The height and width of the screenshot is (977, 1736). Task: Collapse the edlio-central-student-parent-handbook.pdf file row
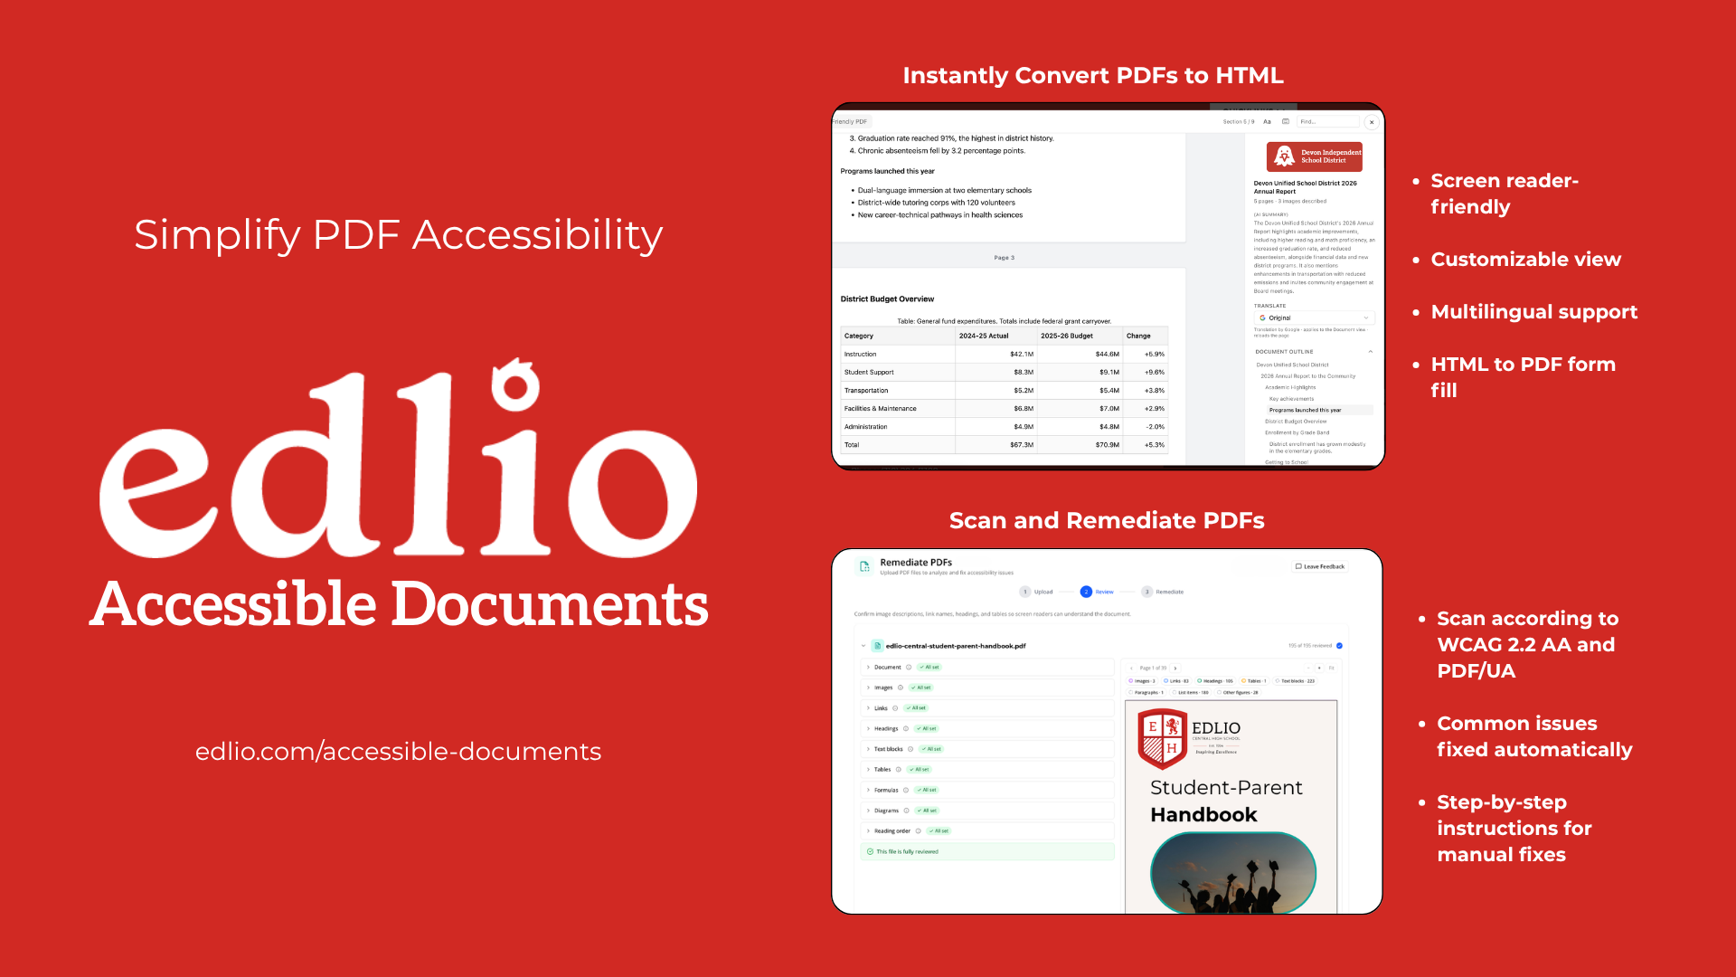863,646
